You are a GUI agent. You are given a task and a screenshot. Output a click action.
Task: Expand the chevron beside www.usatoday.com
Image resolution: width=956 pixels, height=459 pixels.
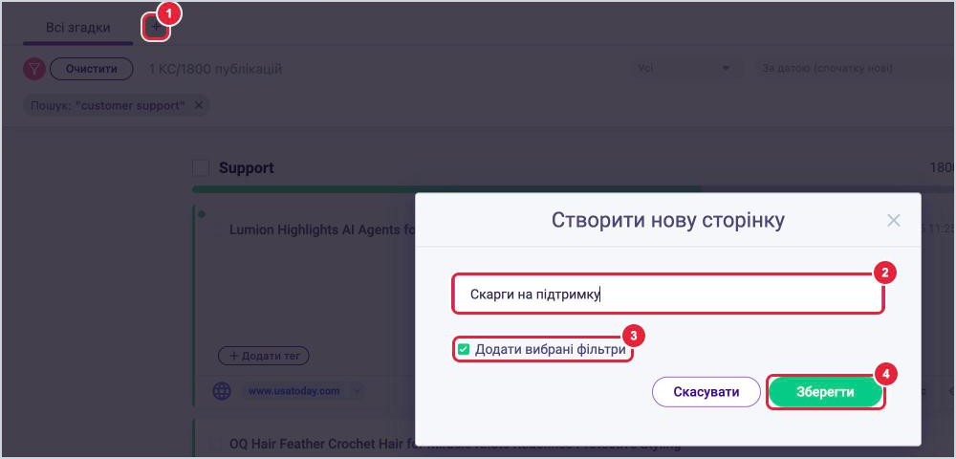tap(357, 391)
